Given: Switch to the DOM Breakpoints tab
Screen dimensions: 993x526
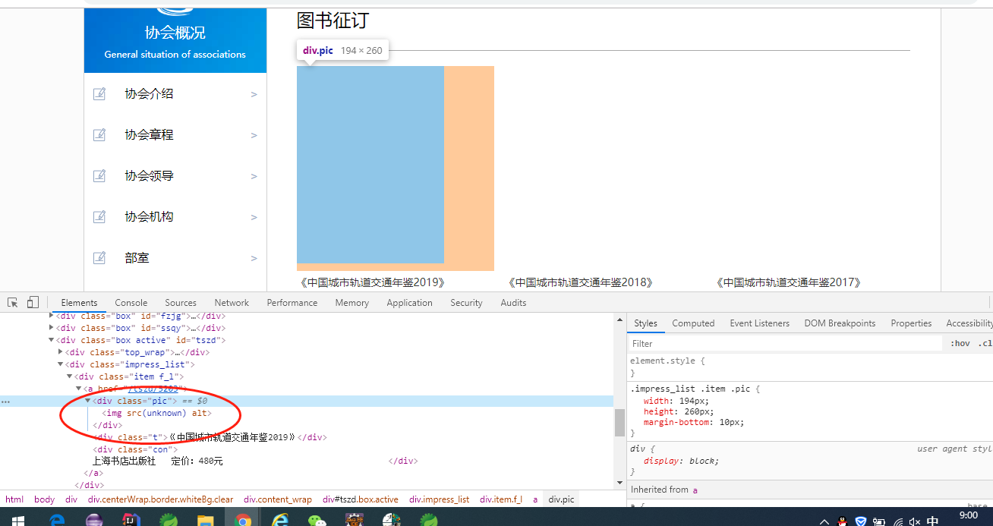Looking at the screenshot, I should click(840, 323).
